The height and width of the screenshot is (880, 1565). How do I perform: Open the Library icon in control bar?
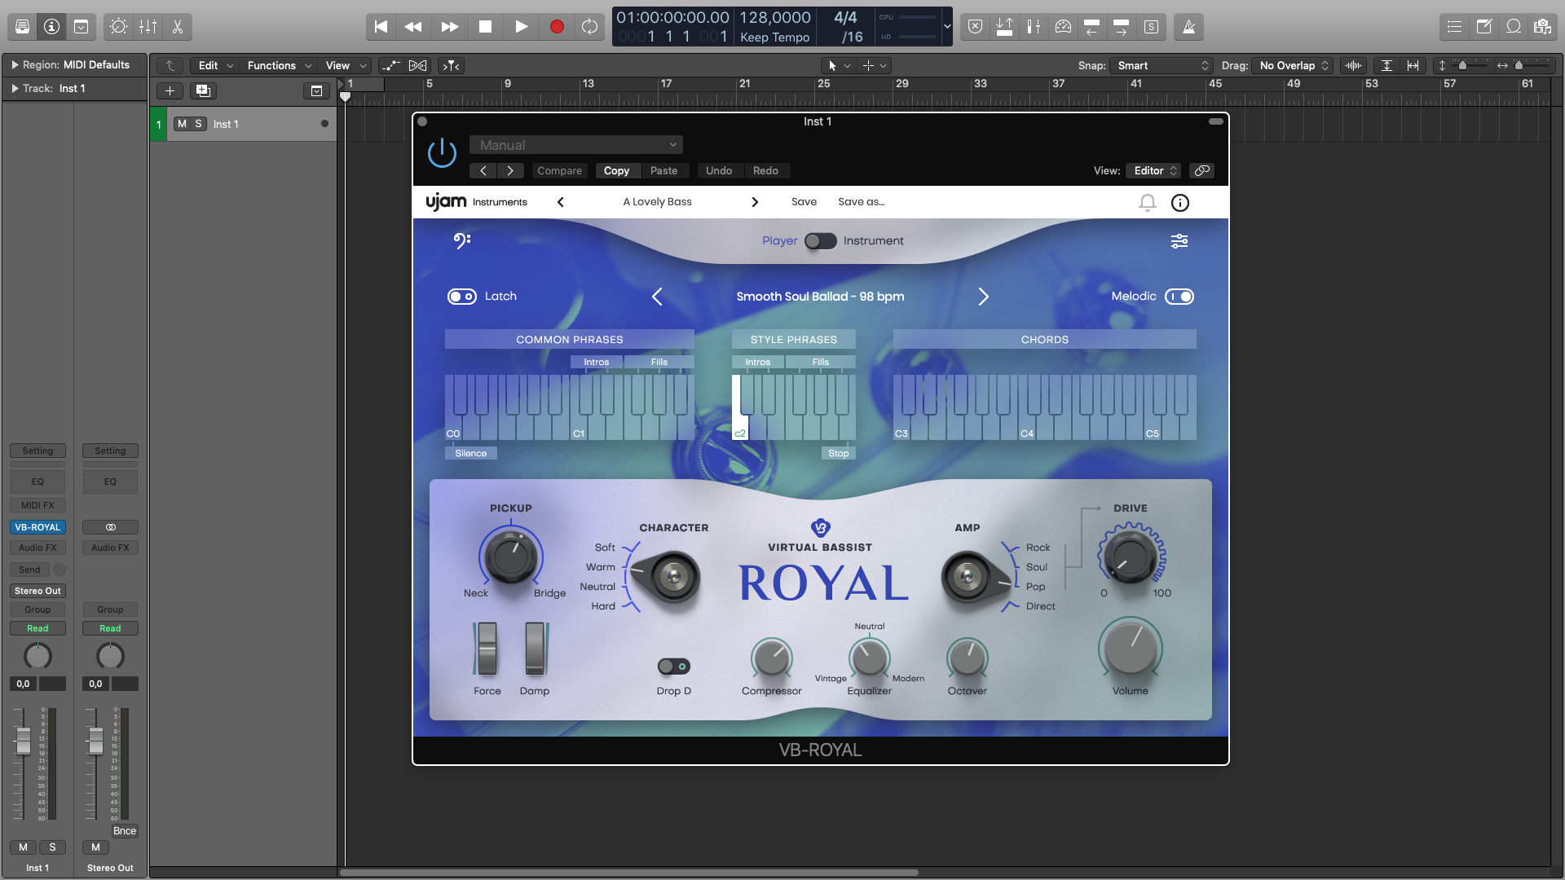23,27
